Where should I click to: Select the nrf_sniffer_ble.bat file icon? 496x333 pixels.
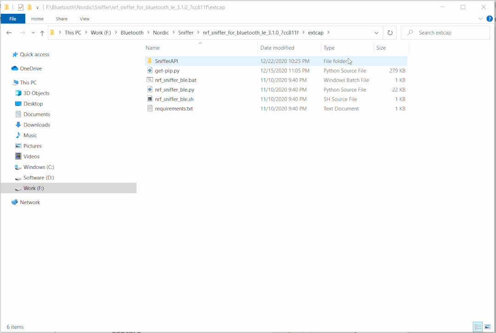[149, 80]
